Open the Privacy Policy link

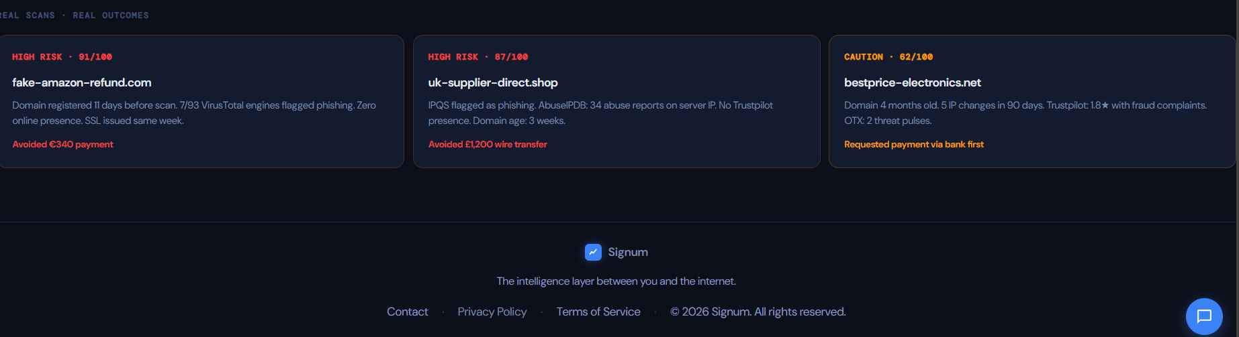(x=492, y=312)
